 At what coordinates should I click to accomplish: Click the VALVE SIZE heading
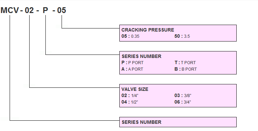coord(135,89)
